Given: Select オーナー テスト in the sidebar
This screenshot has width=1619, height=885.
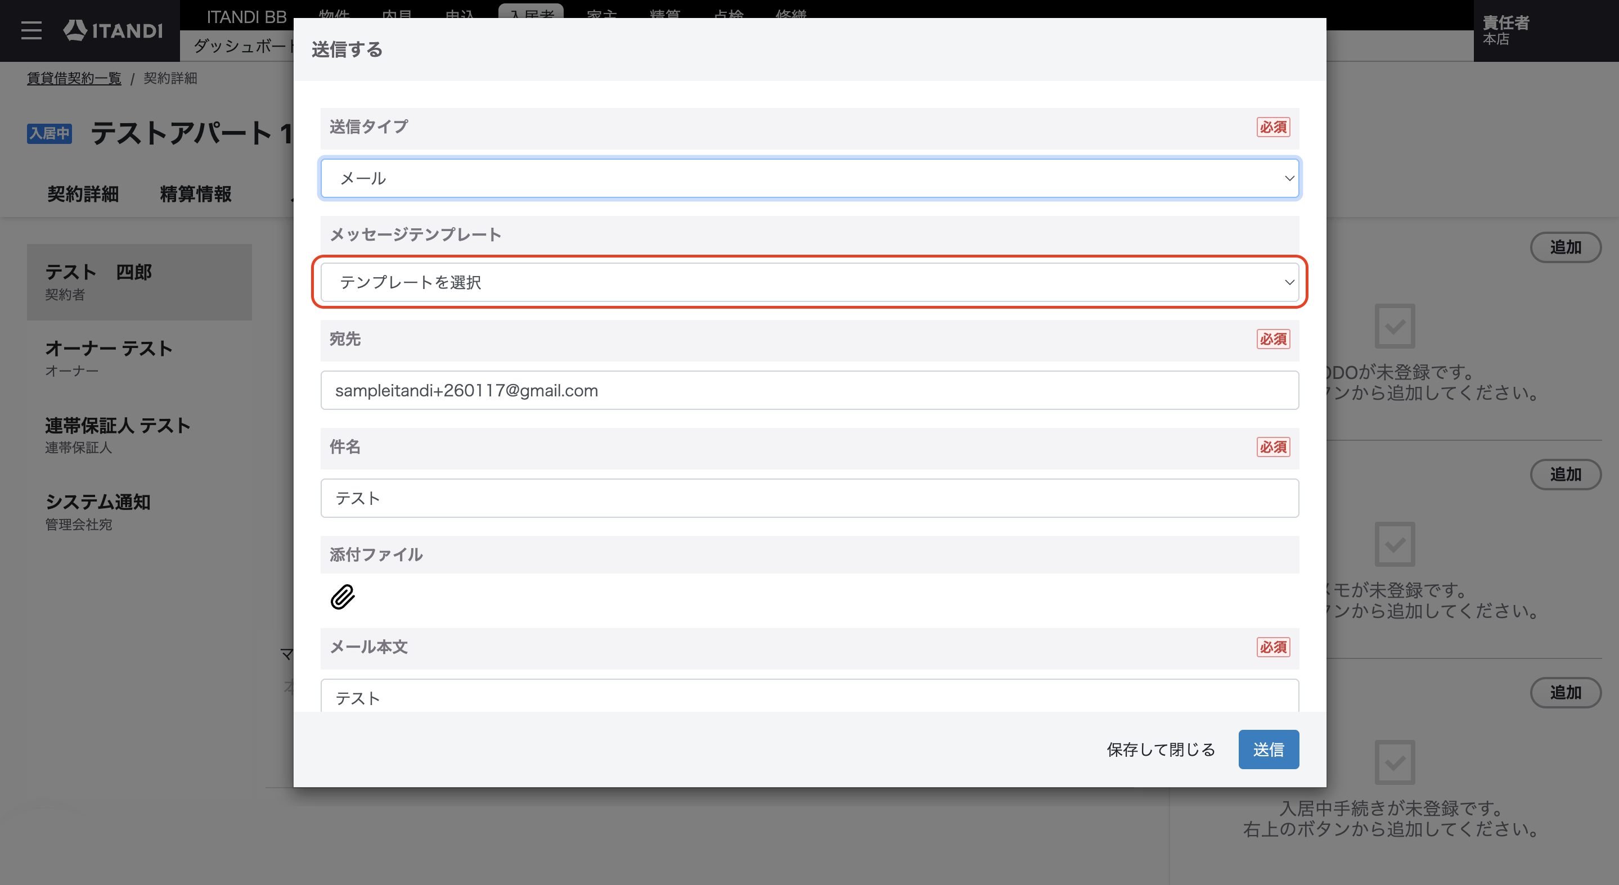Looking at the screenshot, I should (x=140, y=359).
